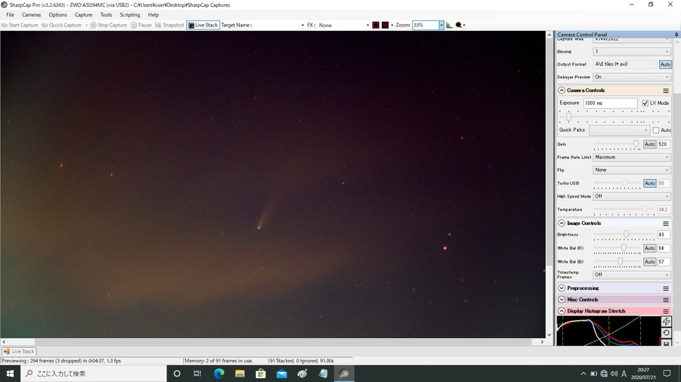Pin the Camera Control Panel
This screenshot has height=382, width=681.
(676, 34)
